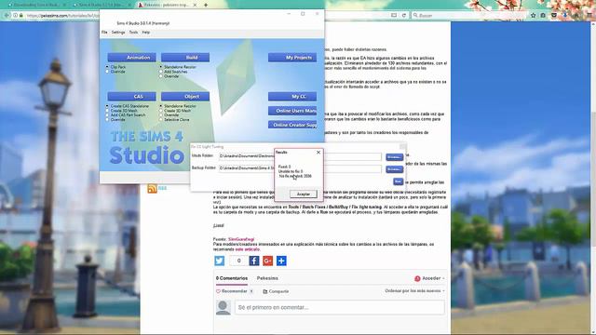Close the Pekesims browser tab

point(195,5)
